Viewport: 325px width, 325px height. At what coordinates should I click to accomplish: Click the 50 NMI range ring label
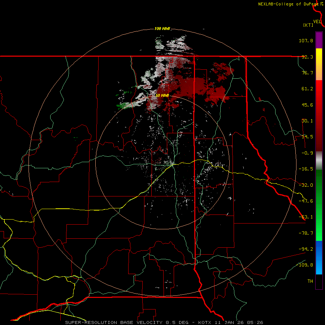coord(162,96)
